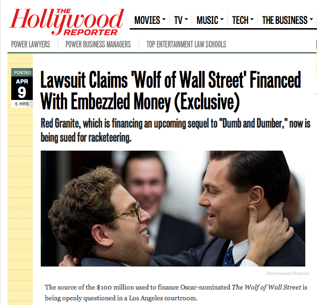Click the italic The Wolf of Wall Street text
The height and width of the screenshot is (305, 317).
[x=266, y=287]
